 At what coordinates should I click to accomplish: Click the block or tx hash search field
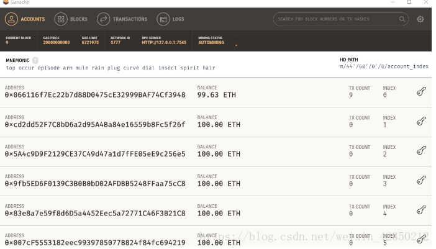pos(340,19)
